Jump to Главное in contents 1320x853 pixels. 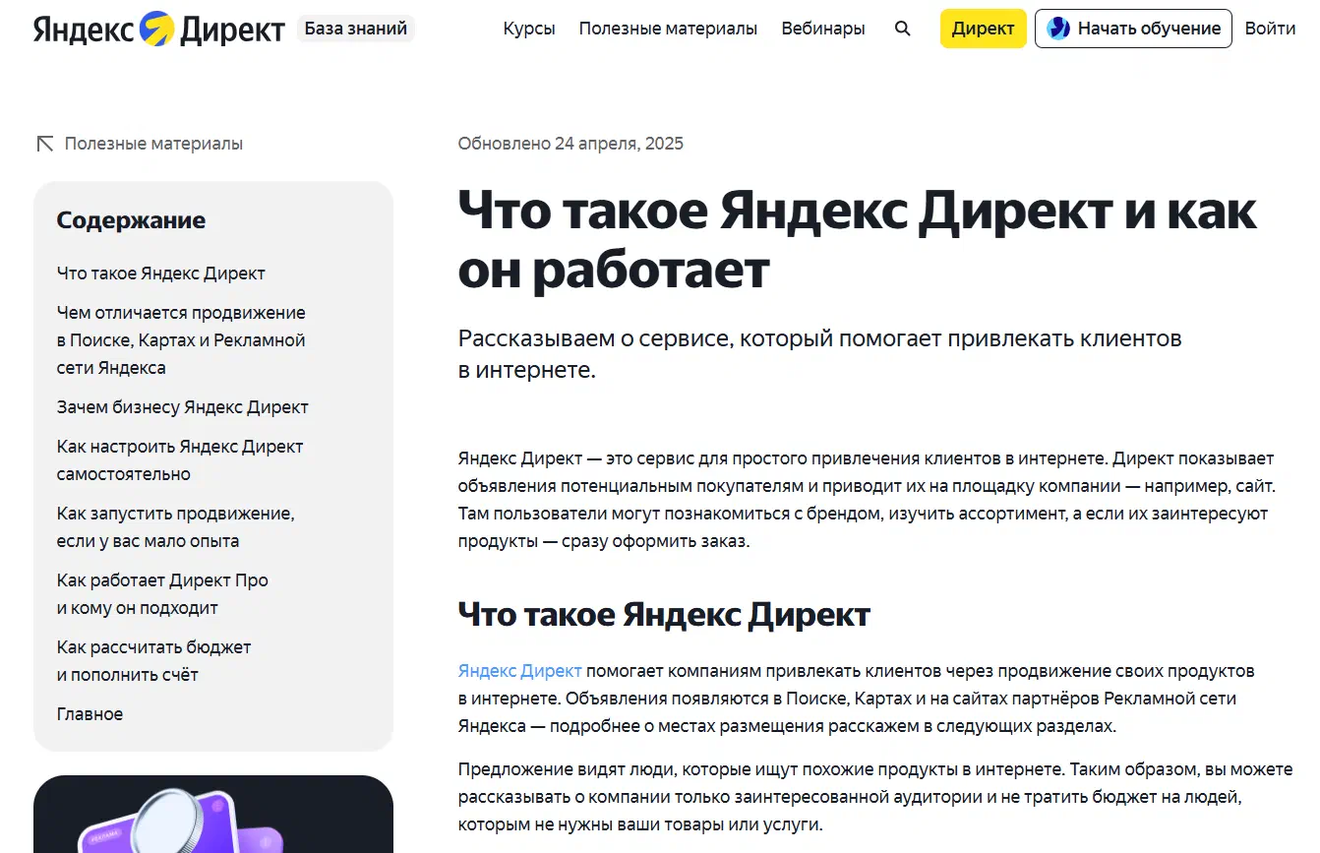click(90, 714)
